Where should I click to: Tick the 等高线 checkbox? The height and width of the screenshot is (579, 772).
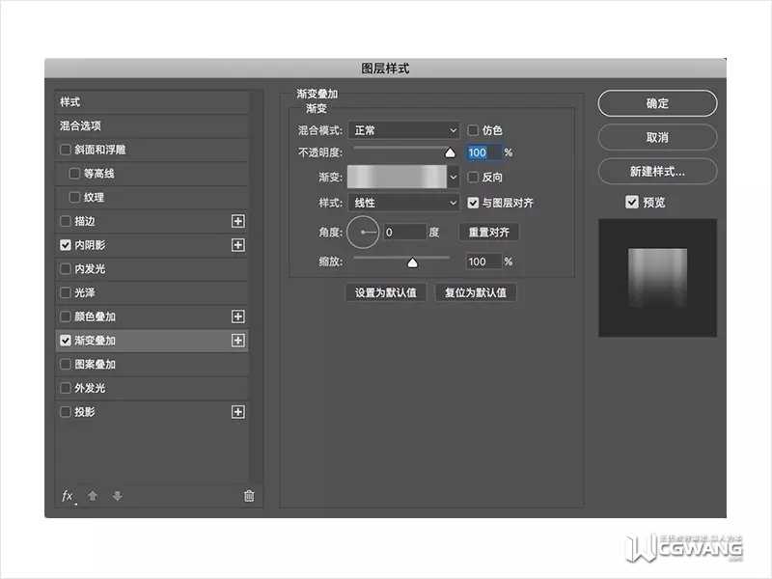point(75,174)
